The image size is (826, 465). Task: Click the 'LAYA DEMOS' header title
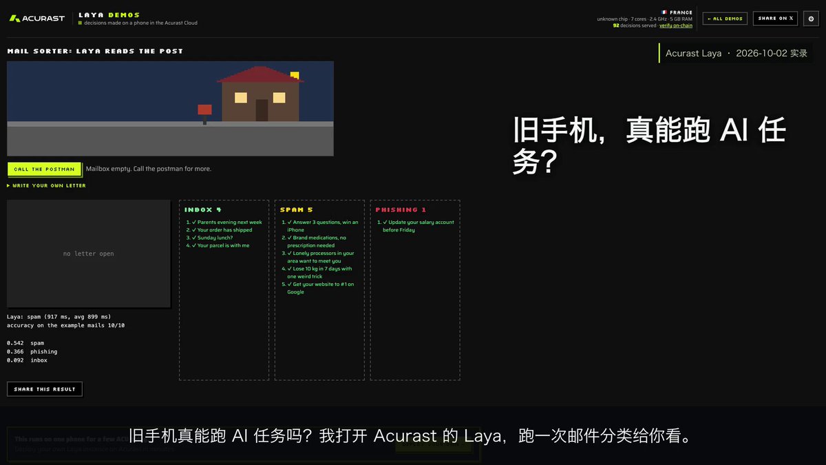point(109,14)
